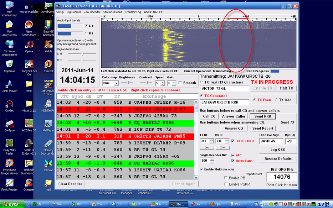The height and width of the screenshot is (208, 333).
Task: Click the TX DF spinner arrows
Action: 211,141
